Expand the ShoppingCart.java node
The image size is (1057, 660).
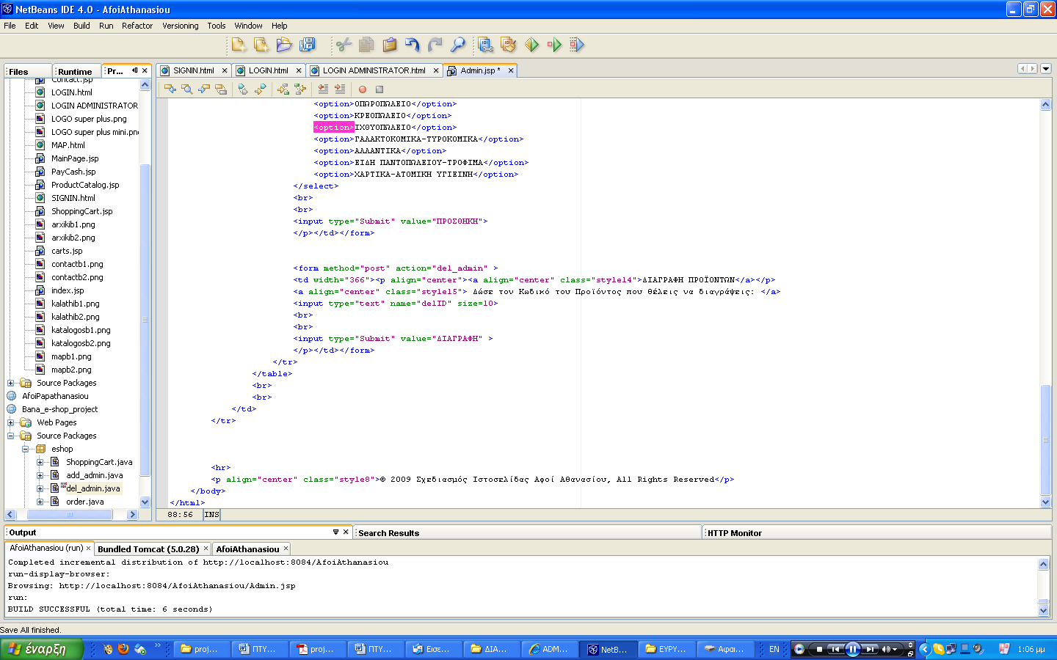40,462
